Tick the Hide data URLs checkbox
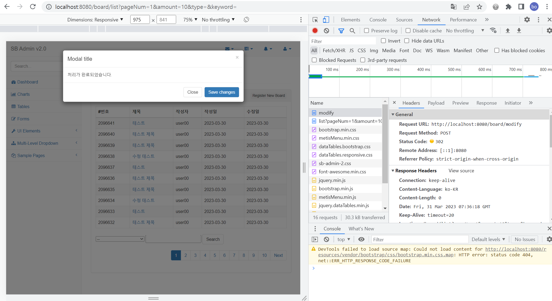 (x=407, y=41)
